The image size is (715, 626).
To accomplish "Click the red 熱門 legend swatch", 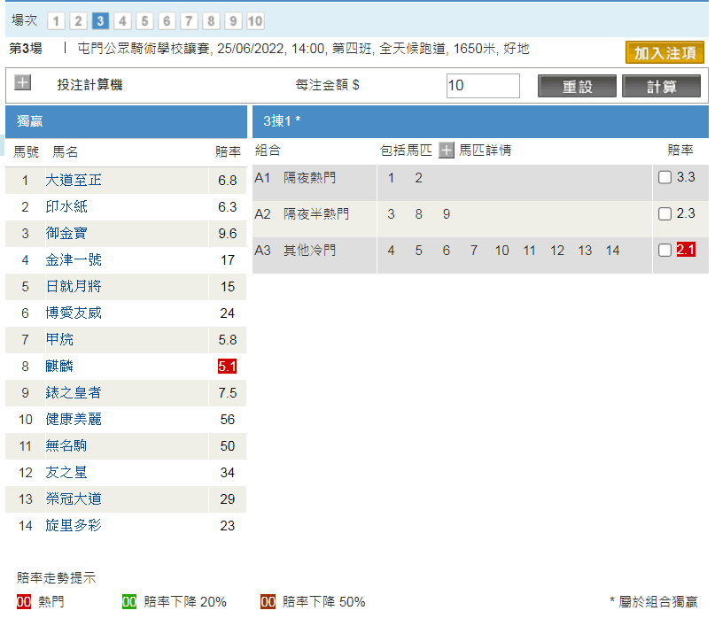I will (24, 602).
